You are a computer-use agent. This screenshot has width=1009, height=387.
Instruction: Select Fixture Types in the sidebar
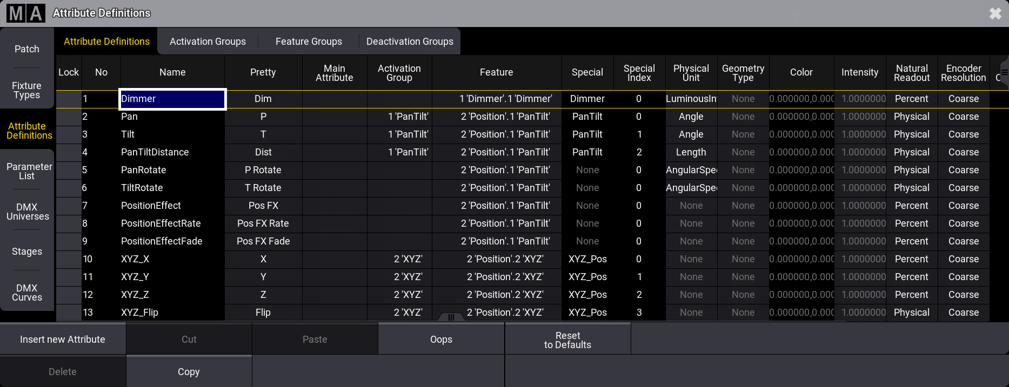[27, 90]
